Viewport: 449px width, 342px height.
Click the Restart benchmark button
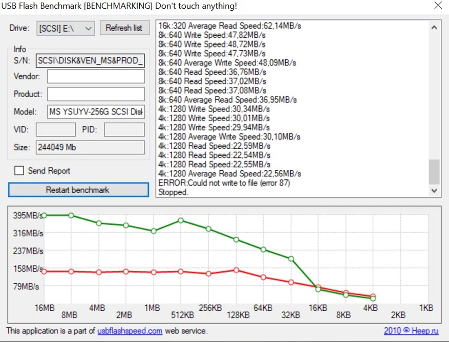(x=78, y=190)
